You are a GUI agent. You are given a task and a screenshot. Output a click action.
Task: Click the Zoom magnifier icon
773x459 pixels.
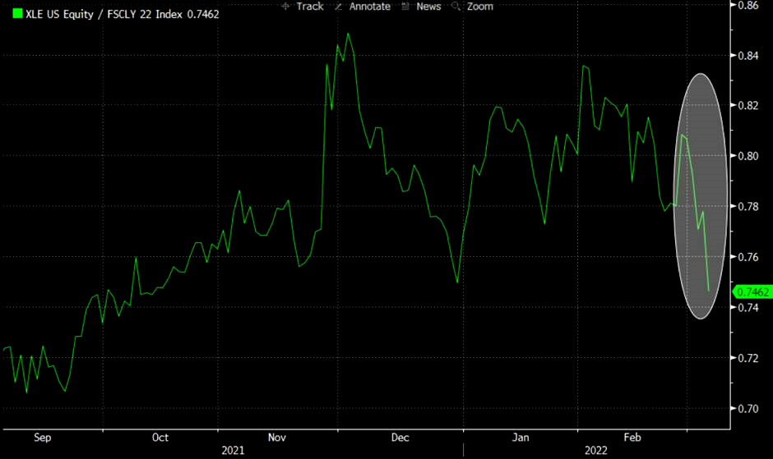456,7
